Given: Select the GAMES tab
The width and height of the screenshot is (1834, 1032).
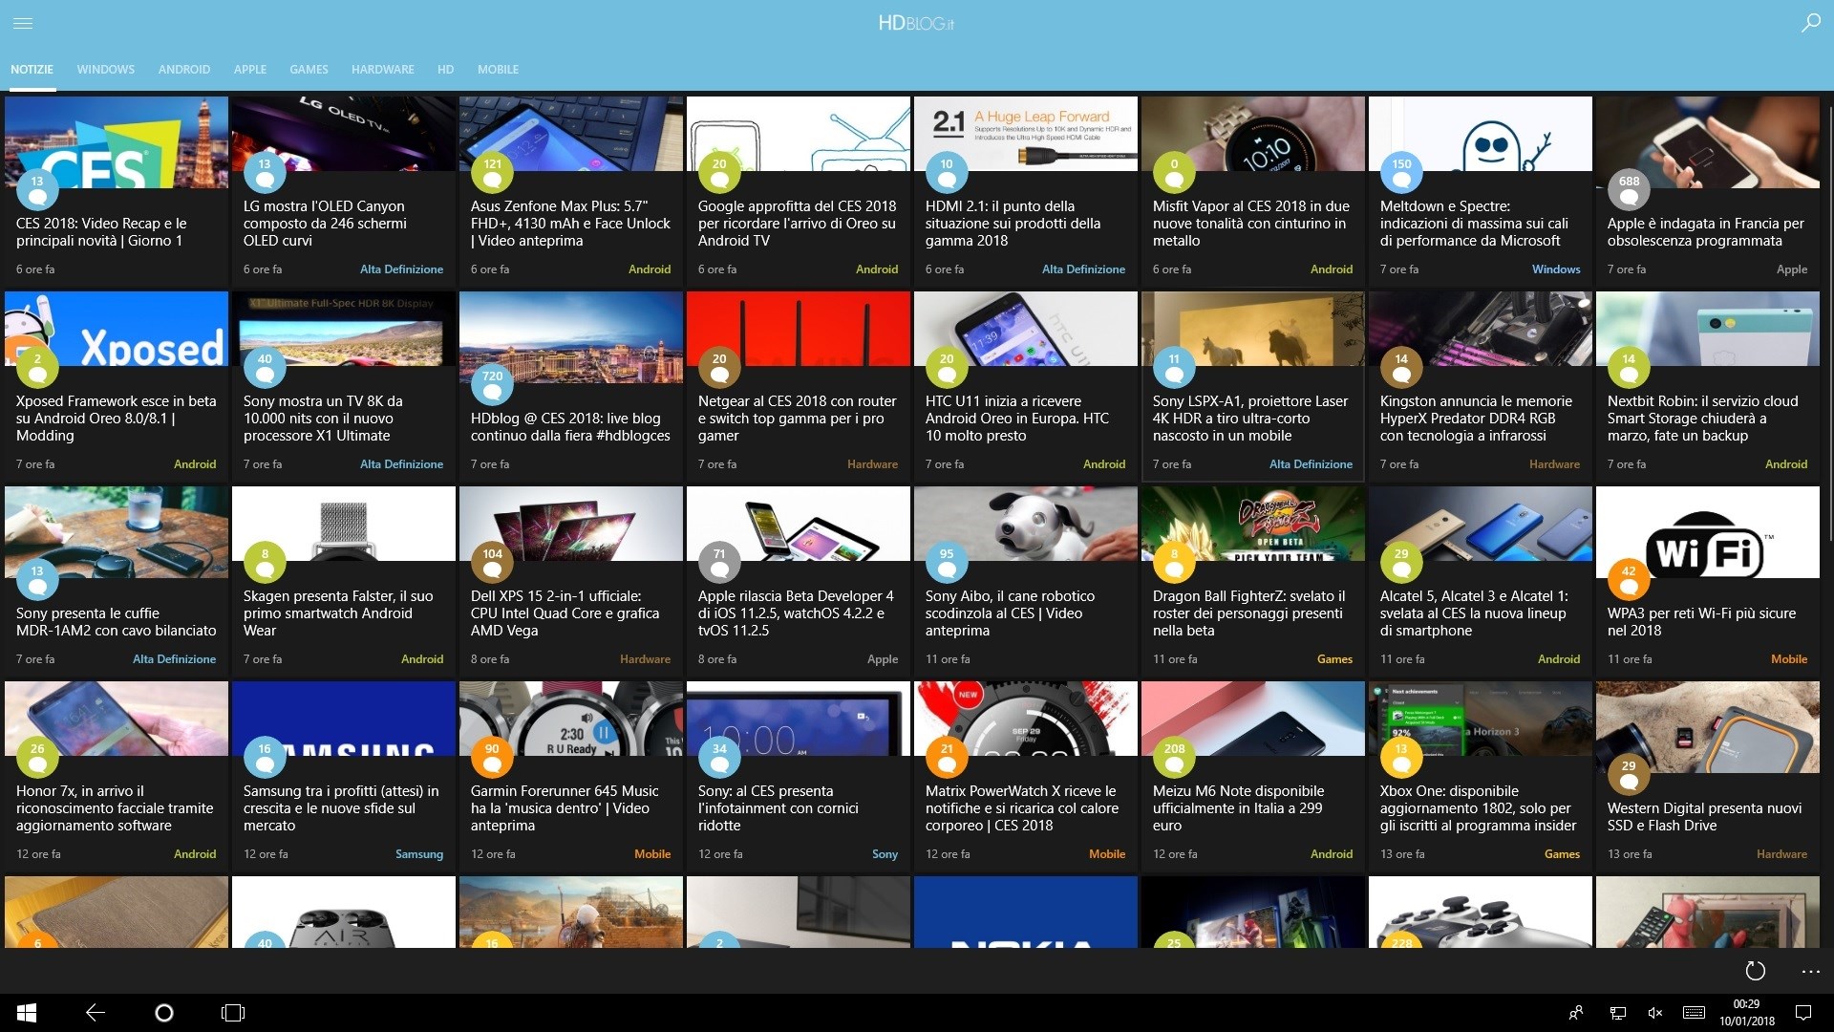Looking at the screenshot, I should tap(309, 70).
